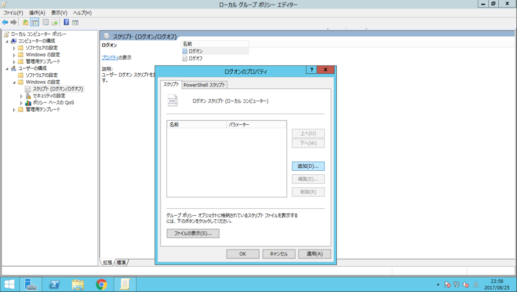This screenshot has height=292, width=517.
Task: Collapse Windows の設定 under ユーザーの構成
Action: point(14,82)
